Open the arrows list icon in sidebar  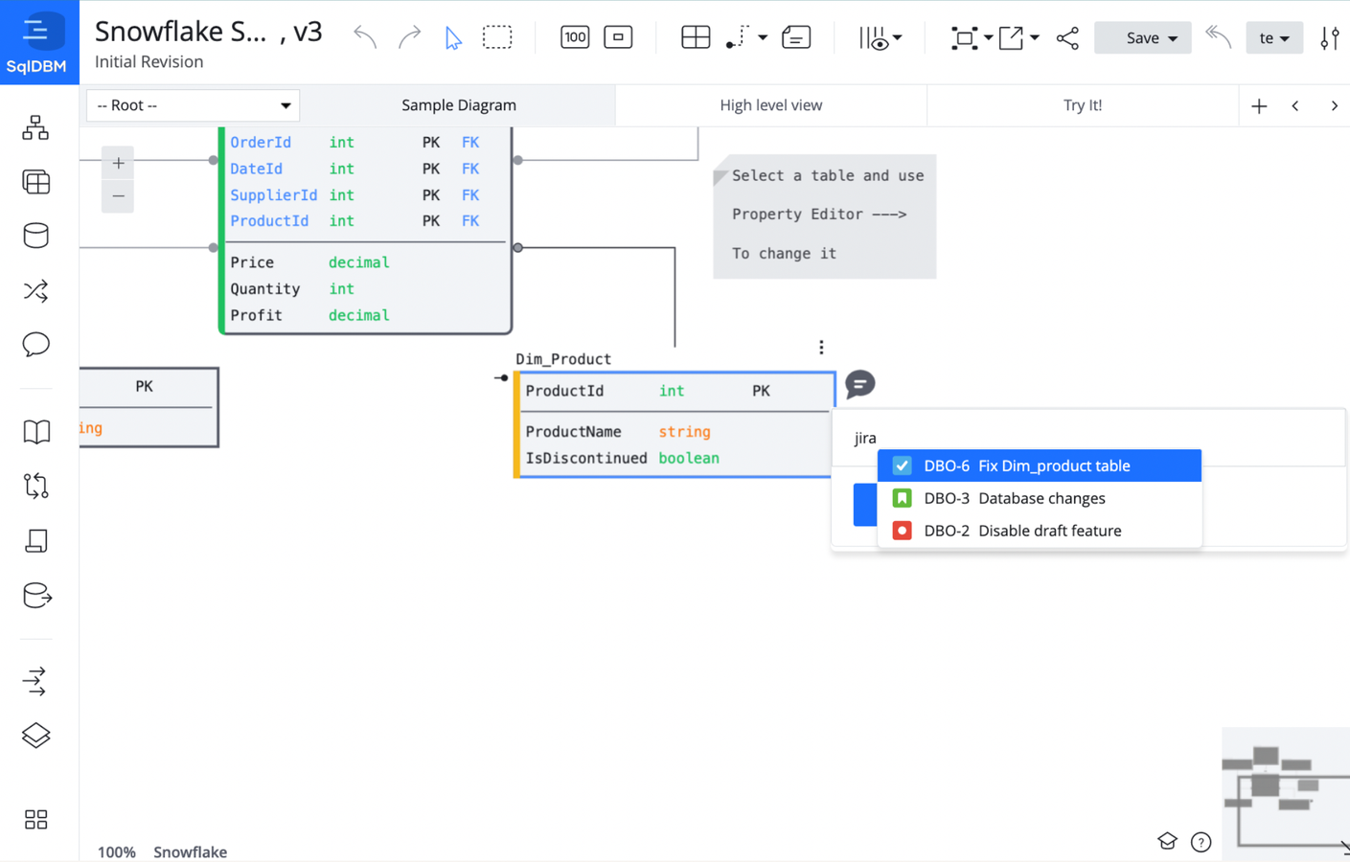point(34,681)
